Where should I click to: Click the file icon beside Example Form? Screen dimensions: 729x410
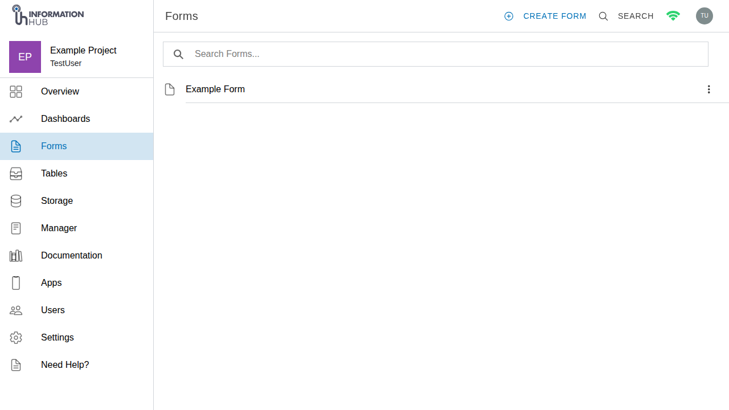pos(170,89)
